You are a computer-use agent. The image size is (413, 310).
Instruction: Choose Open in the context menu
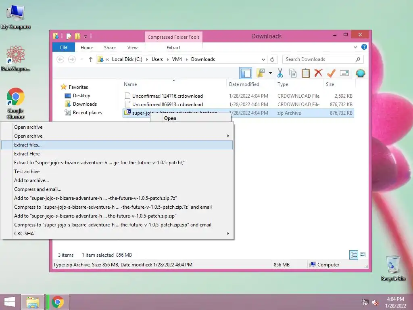pos(170,118)
